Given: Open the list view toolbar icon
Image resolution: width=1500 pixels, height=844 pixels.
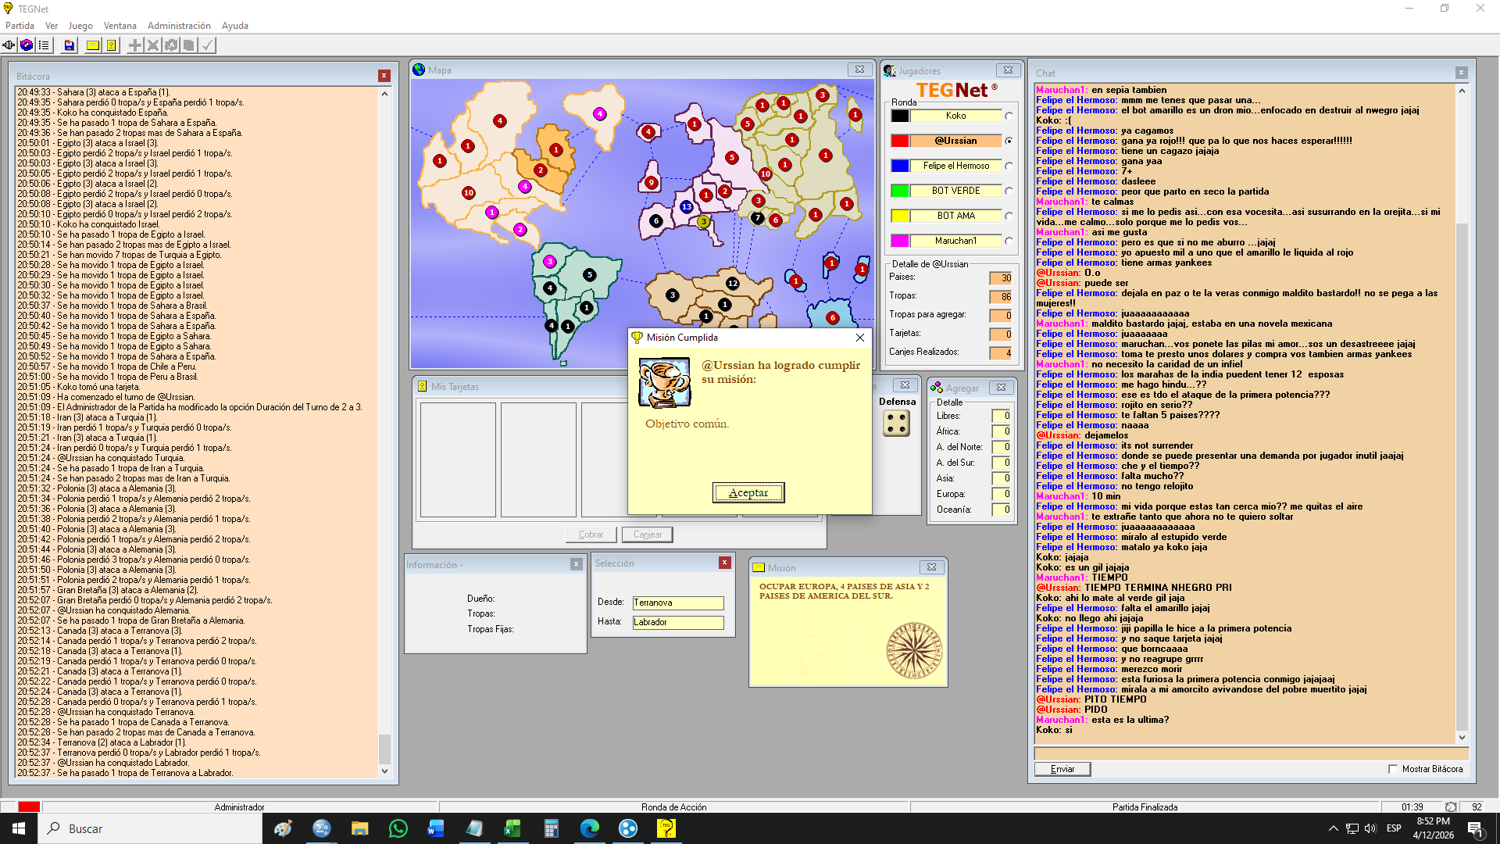Looking at the screenshot, I should pos(44,45).
